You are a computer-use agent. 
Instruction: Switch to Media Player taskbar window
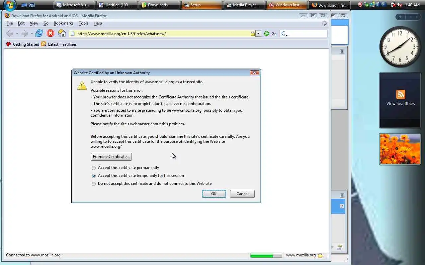244,5
